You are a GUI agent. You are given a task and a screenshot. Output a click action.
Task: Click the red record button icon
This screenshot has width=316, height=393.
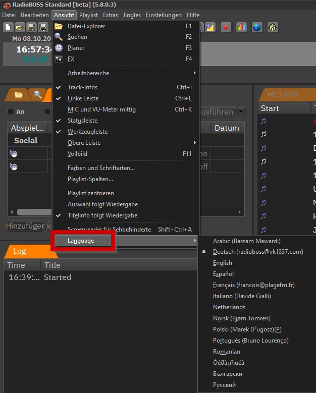click(226, 27)
